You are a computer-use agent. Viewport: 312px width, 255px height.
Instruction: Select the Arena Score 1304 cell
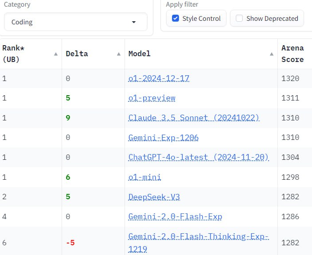coord(290,158)
